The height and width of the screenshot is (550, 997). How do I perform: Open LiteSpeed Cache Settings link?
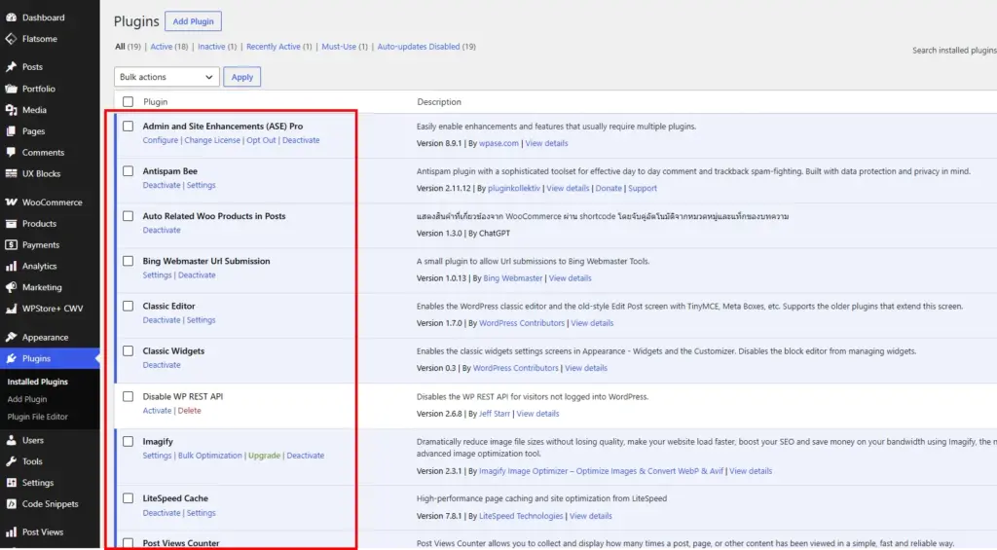point(201,513)
